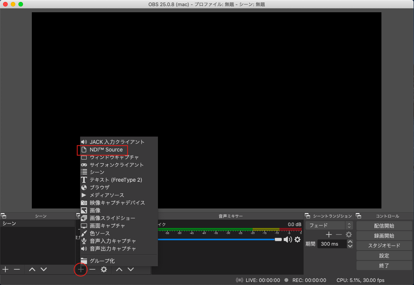Undock the Controls panel icon
This screenshot has width=414, height=285.
(358, 216)
